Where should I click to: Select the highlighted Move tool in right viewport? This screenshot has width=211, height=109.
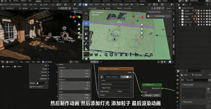86,23
